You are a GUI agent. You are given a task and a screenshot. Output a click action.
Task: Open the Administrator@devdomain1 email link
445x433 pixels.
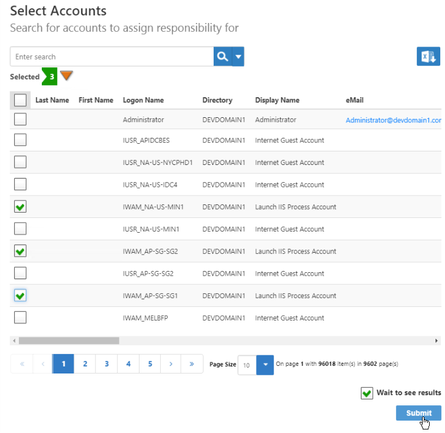tap(393, 120)
